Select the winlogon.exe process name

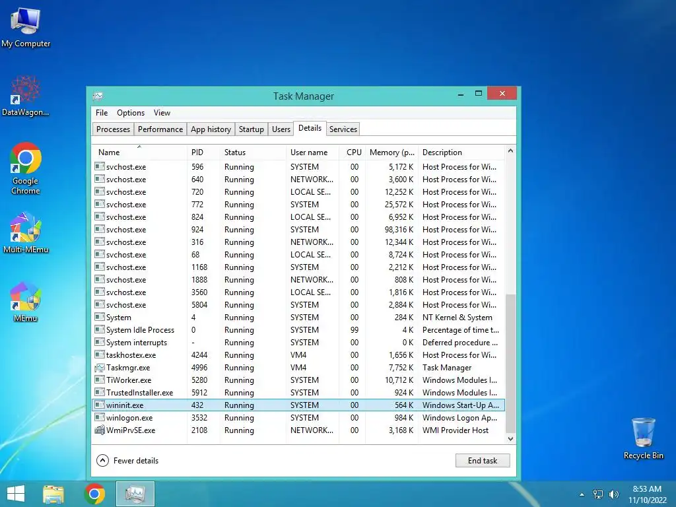coord(129,418)
